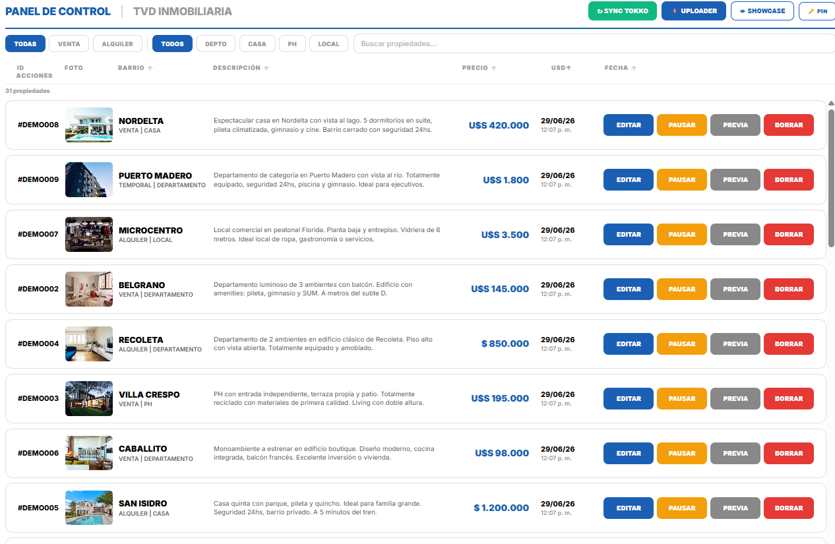Click PAUSAR for the Nordelta listing

(x=682, y=125)
